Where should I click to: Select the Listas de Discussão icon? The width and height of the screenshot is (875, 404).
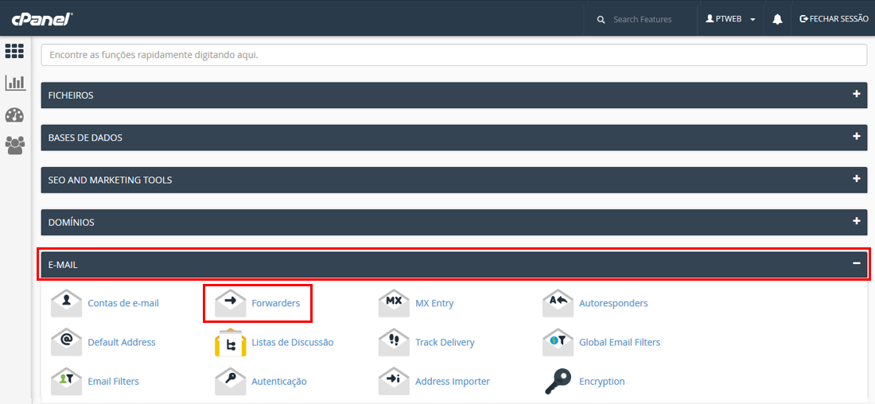pyautogui.click(x=230, y=343)
